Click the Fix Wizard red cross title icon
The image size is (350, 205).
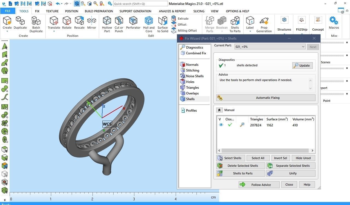pos(181,38)
